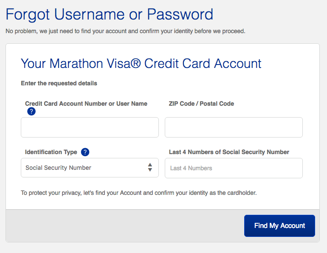The image size is (327, 253).
Task: Click the Find My Account button
Action: (x=279, y=226)
